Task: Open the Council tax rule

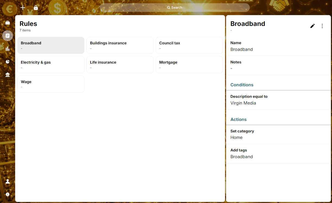Action: point(189,45)
